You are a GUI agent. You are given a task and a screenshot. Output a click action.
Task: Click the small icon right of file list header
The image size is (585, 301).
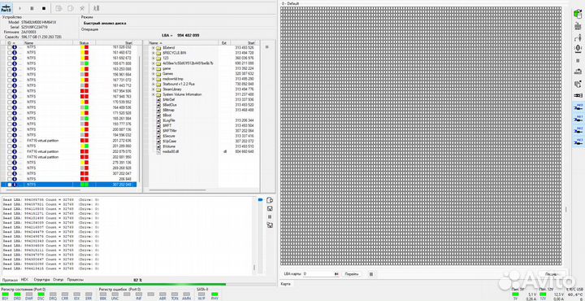pos(266,47)
